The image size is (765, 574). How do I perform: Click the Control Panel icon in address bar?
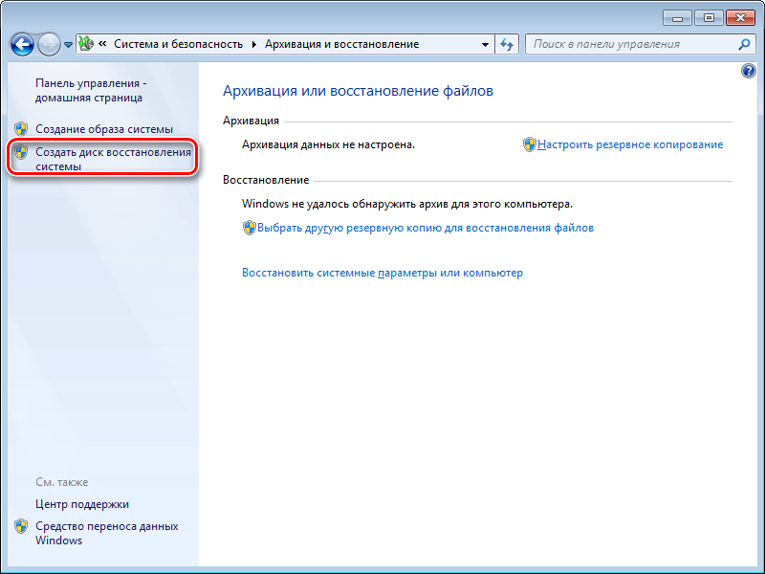tap(86, 44)
